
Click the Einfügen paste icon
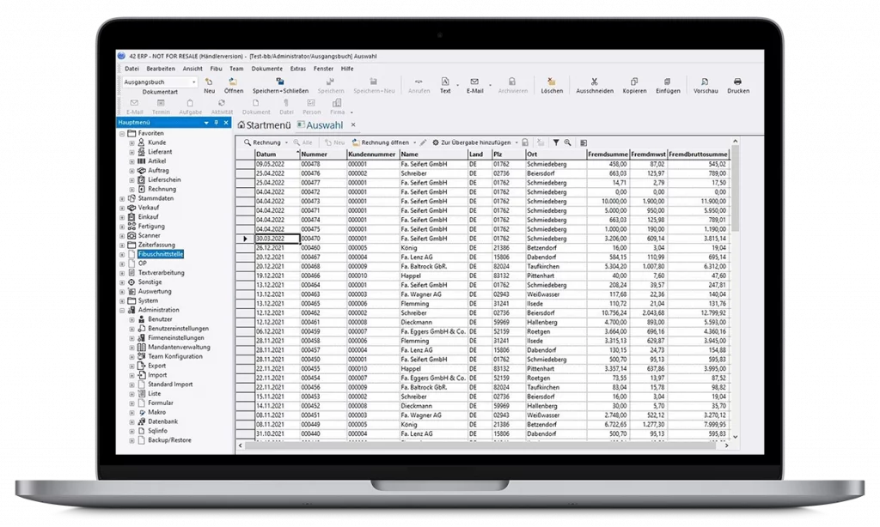coord(667,82)
